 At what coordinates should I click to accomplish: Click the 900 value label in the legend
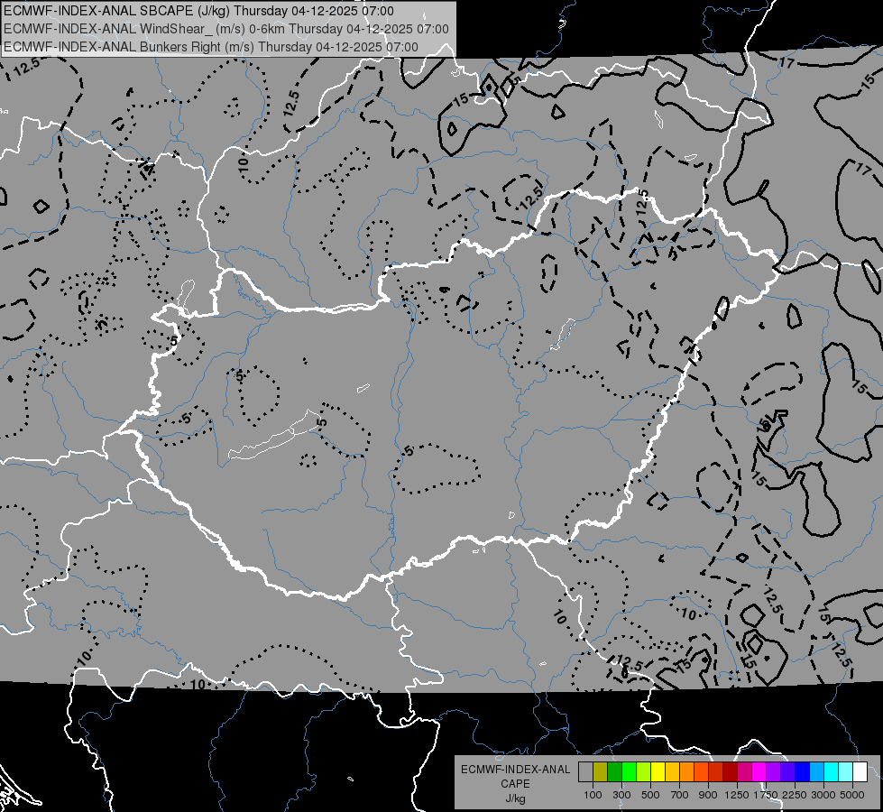[x=708, y=795]
